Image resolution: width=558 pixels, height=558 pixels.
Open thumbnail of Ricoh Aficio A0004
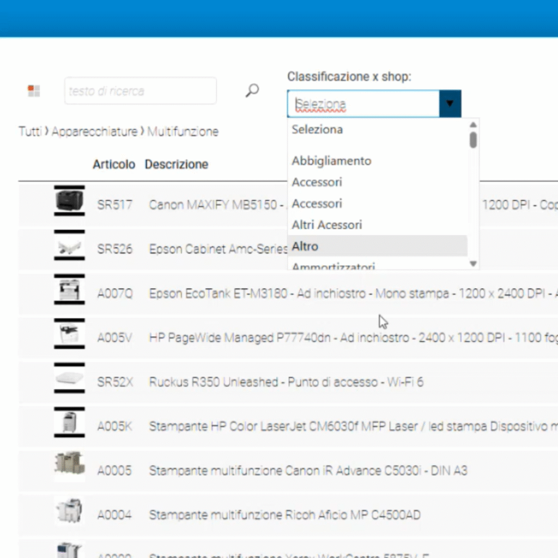pyautogui.click(x=69, y=511)
